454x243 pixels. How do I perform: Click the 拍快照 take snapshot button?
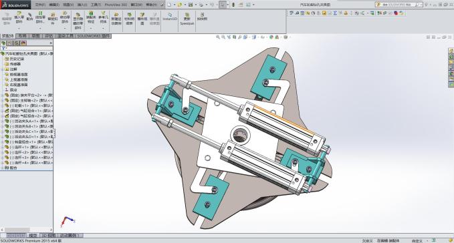click(x=202, y=17)
